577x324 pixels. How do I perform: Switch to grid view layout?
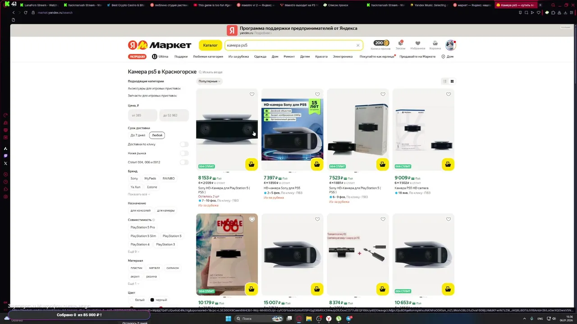click(x=452, y=81)
